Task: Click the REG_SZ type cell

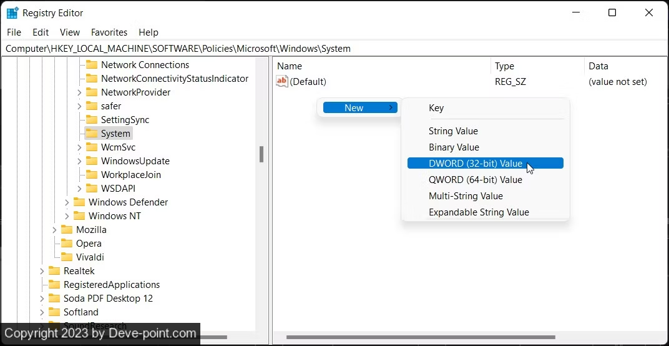Action: [x=510, y=82]
